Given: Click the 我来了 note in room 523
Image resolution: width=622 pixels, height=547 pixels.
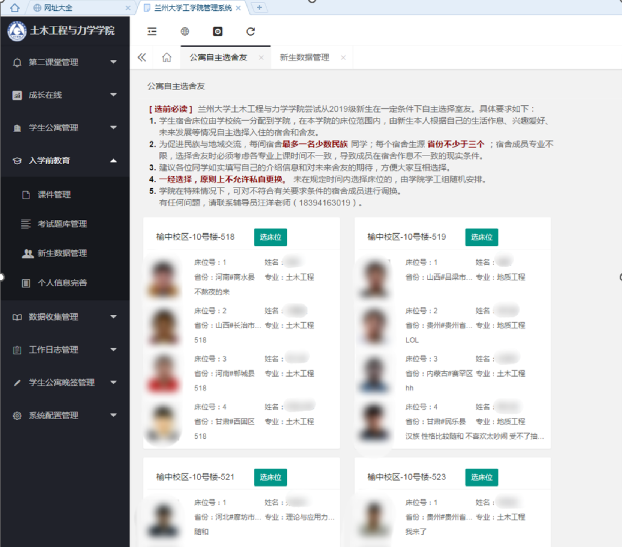Looking at the screenshot, I should tap(416, 532).
